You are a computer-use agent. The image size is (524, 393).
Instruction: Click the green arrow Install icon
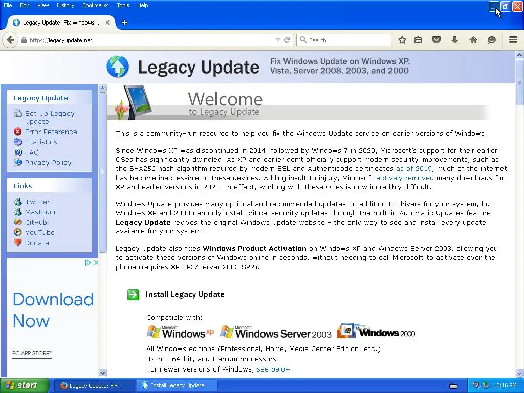pyautogui.click(x=133, y=295)
